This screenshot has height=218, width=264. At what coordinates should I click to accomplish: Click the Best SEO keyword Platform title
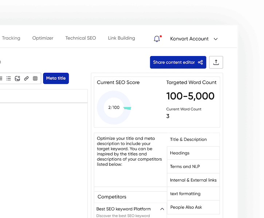123,209
